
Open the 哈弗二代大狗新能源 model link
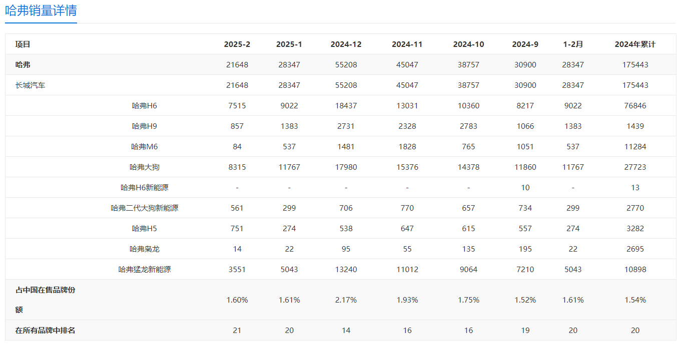[x=145, y=208]
